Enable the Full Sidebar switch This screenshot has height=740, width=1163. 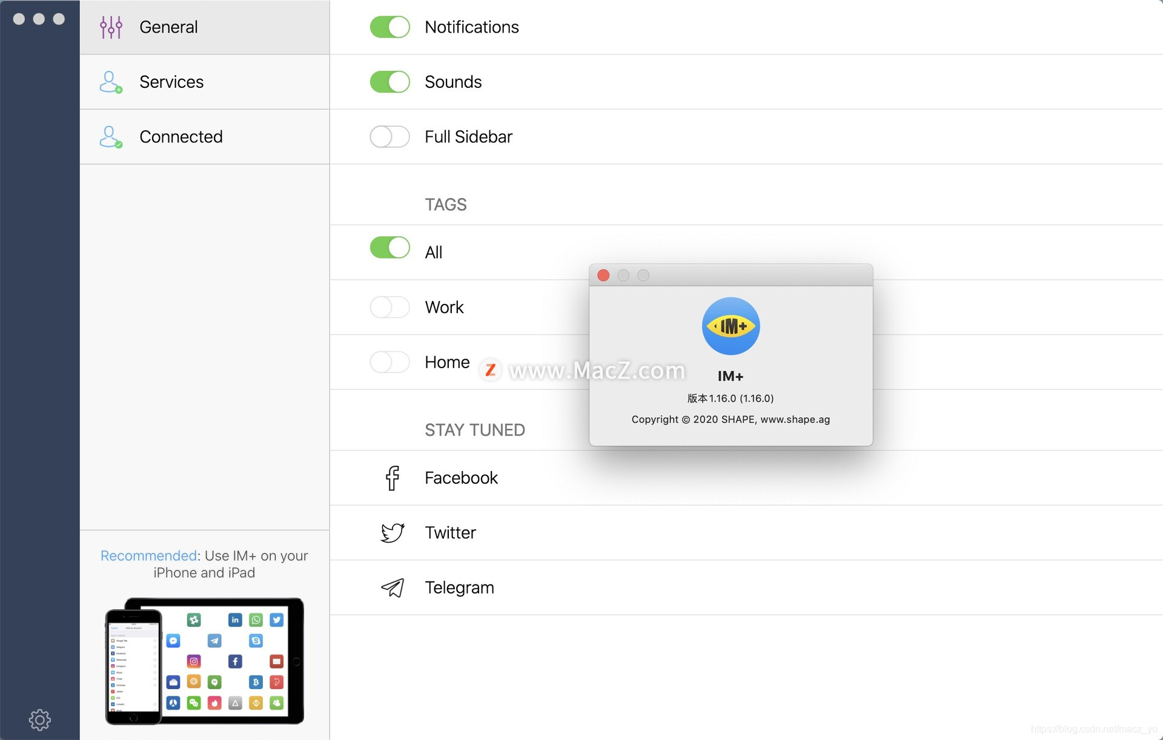tap(389, 137)
